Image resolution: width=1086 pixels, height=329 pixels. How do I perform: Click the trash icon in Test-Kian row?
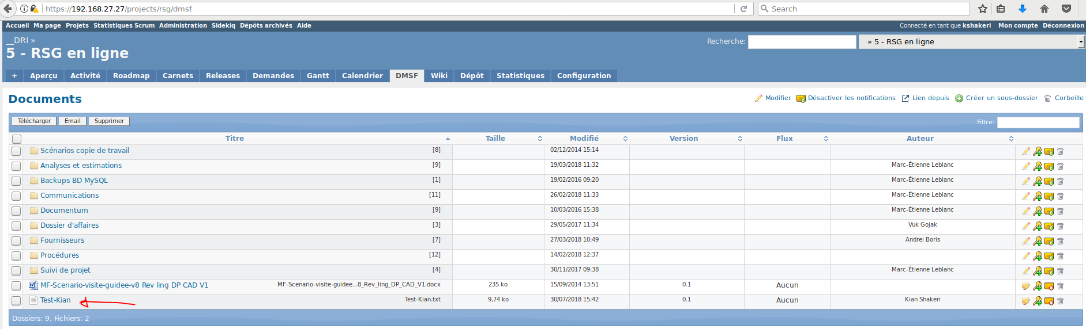(1060, 301)
